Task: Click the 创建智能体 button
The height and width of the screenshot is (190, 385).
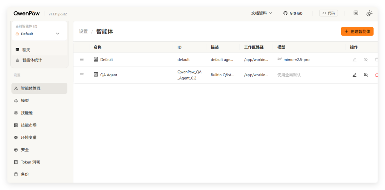Action: tap(357, 31)
